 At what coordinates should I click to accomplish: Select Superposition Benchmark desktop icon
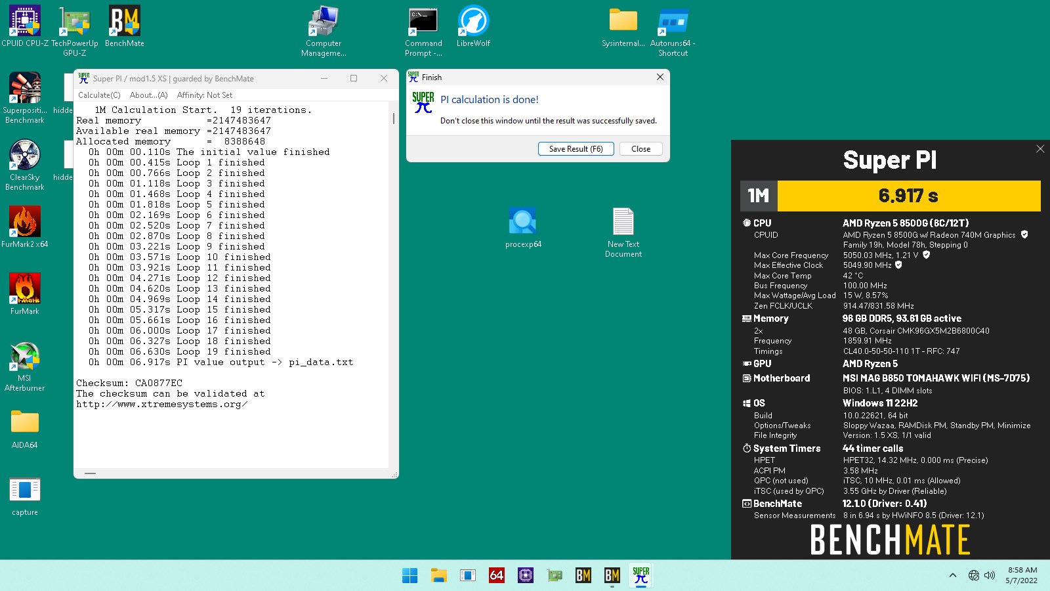25,98
